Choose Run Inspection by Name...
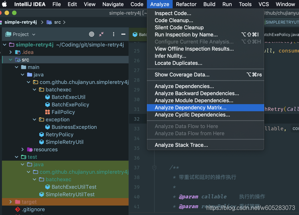The image size is (299, 215). (x=205, y=34)
